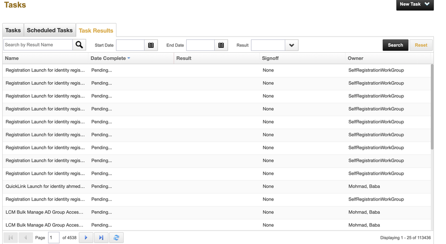Click the Tasks page heading
The height and width of the screenshot is (244, 446).
pos(15,5)
